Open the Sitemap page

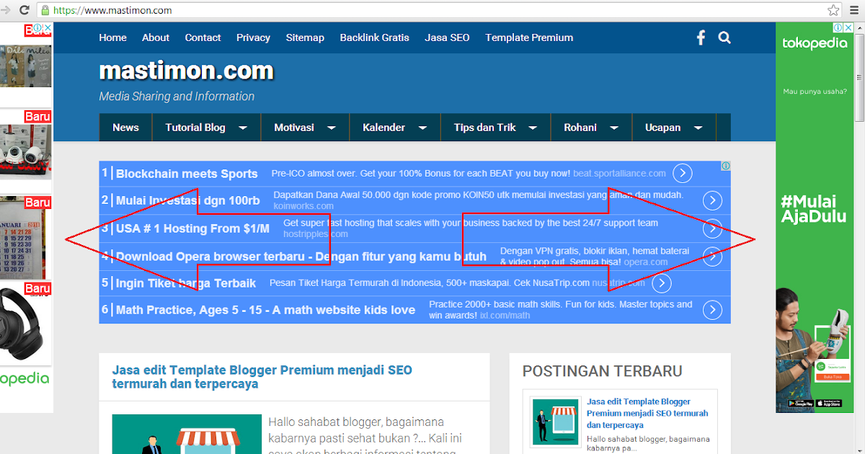pyautogui.click(x=305, y=37)
